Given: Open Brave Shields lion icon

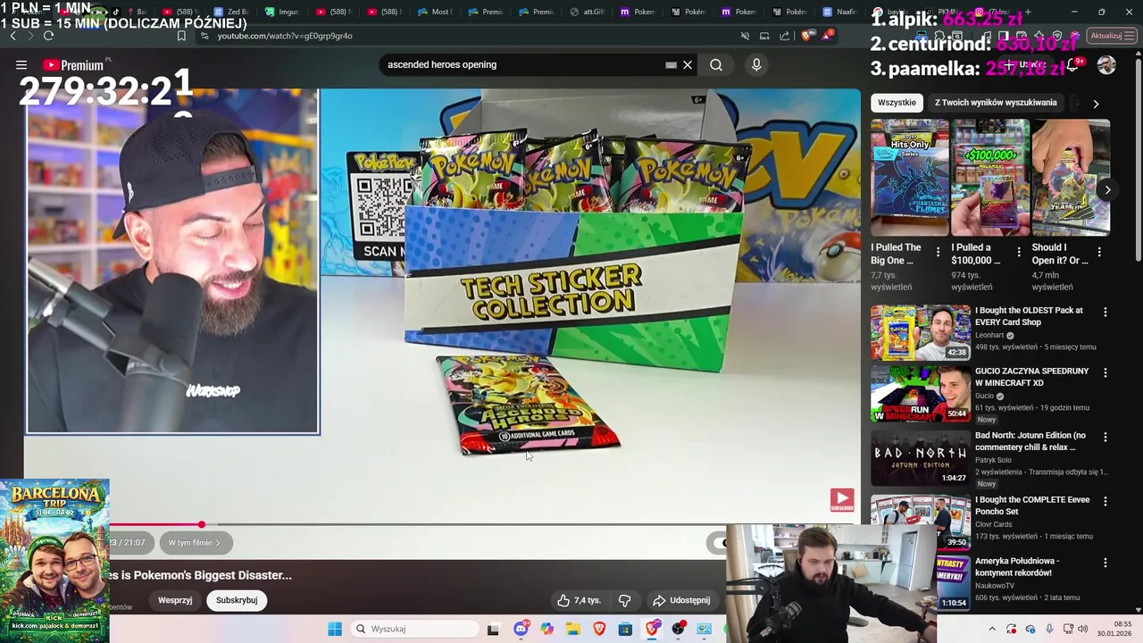Looking at the screenshot, I should pos(807,36).
